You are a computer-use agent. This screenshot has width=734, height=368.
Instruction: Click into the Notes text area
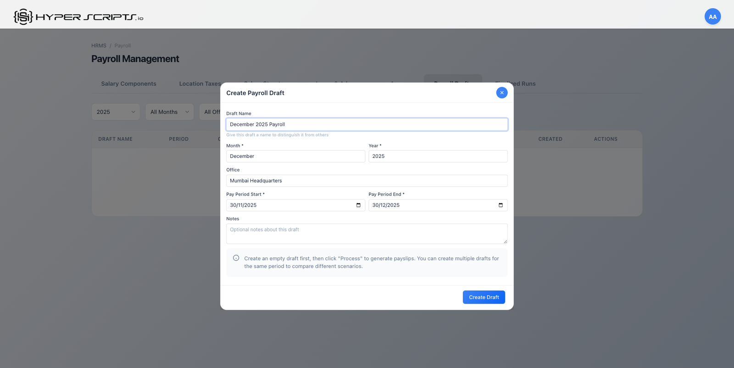tap(367, 234)
